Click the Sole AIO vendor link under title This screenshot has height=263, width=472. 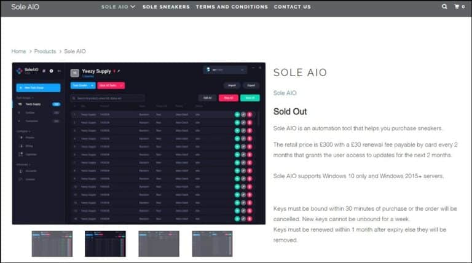pos(285,93)
